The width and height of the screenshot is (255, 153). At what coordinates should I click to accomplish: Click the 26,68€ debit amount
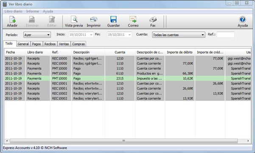coord(188,88)
